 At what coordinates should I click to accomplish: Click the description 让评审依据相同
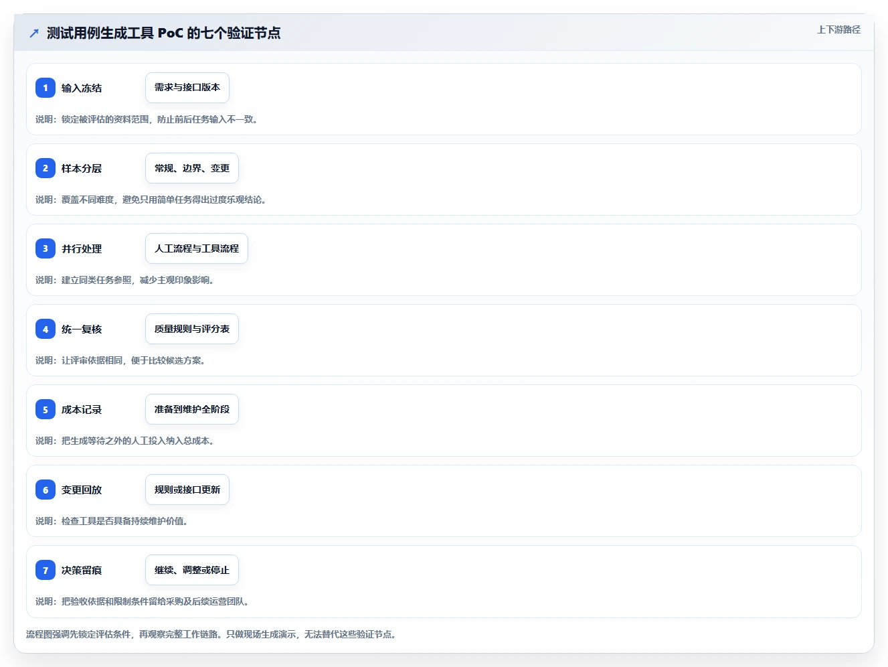tap(121, 360)
